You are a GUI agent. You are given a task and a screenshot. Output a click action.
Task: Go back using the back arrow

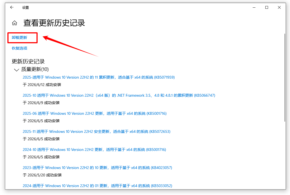coord(12,7)
